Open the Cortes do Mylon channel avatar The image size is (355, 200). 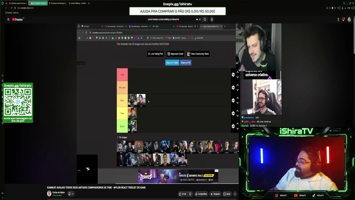pos(49,194)
